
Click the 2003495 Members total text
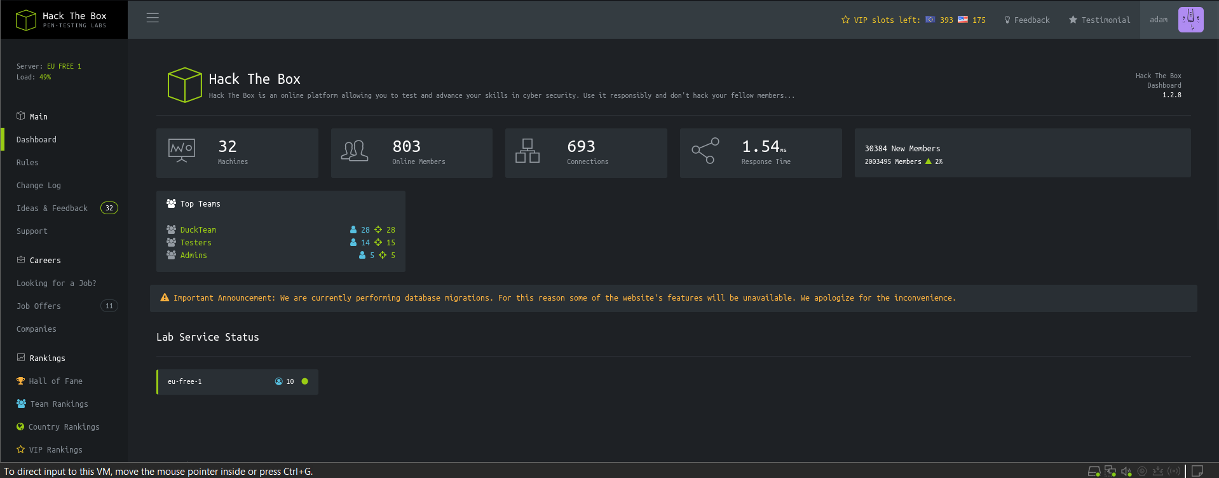pyautogui.click(x=893, y=161)
